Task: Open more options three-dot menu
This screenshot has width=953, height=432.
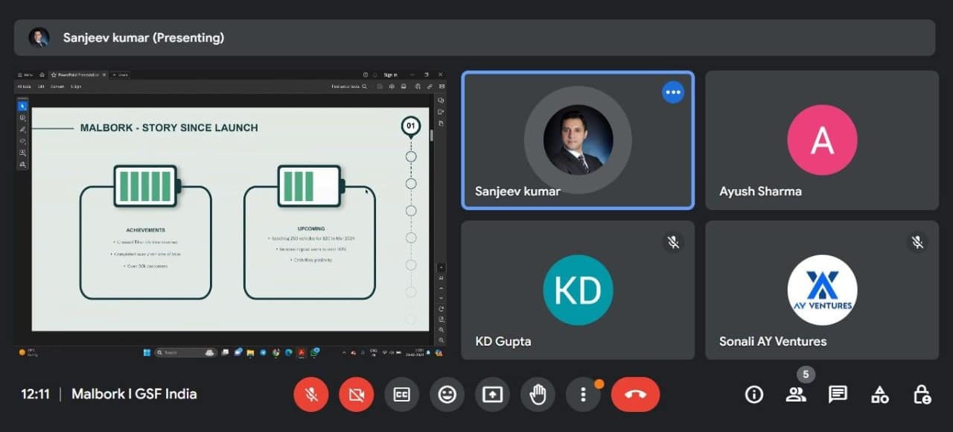Action: [x=583, y=395]
